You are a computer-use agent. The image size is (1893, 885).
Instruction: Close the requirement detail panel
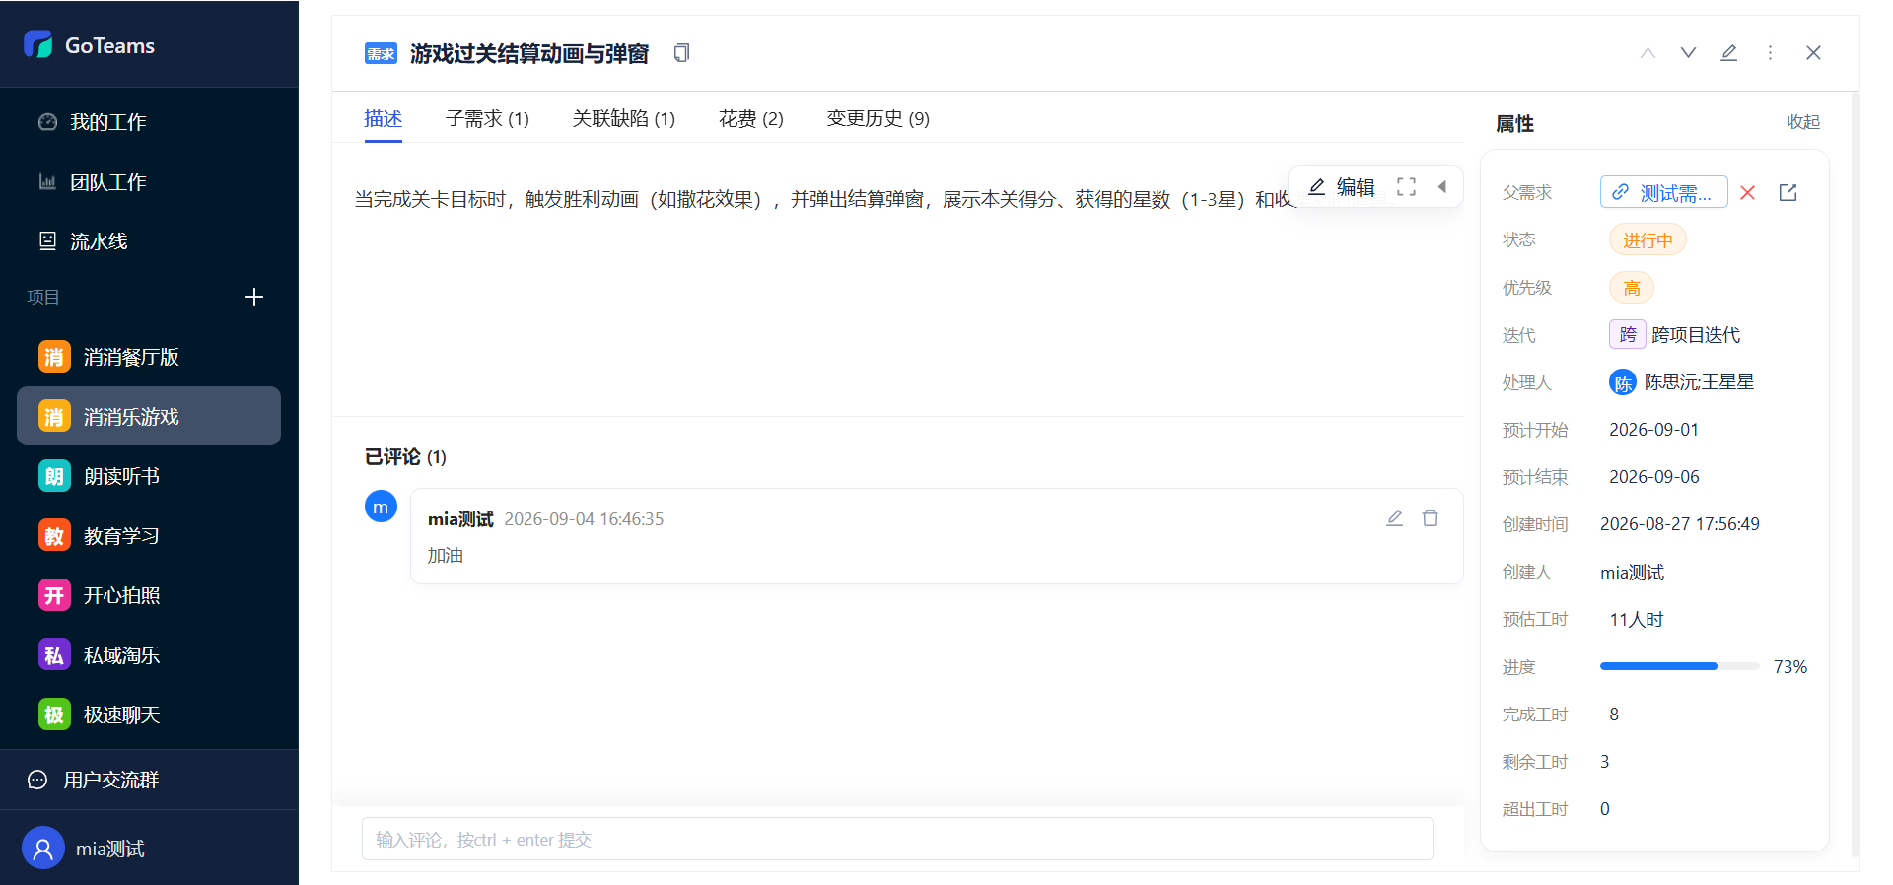click(1813, 53)
